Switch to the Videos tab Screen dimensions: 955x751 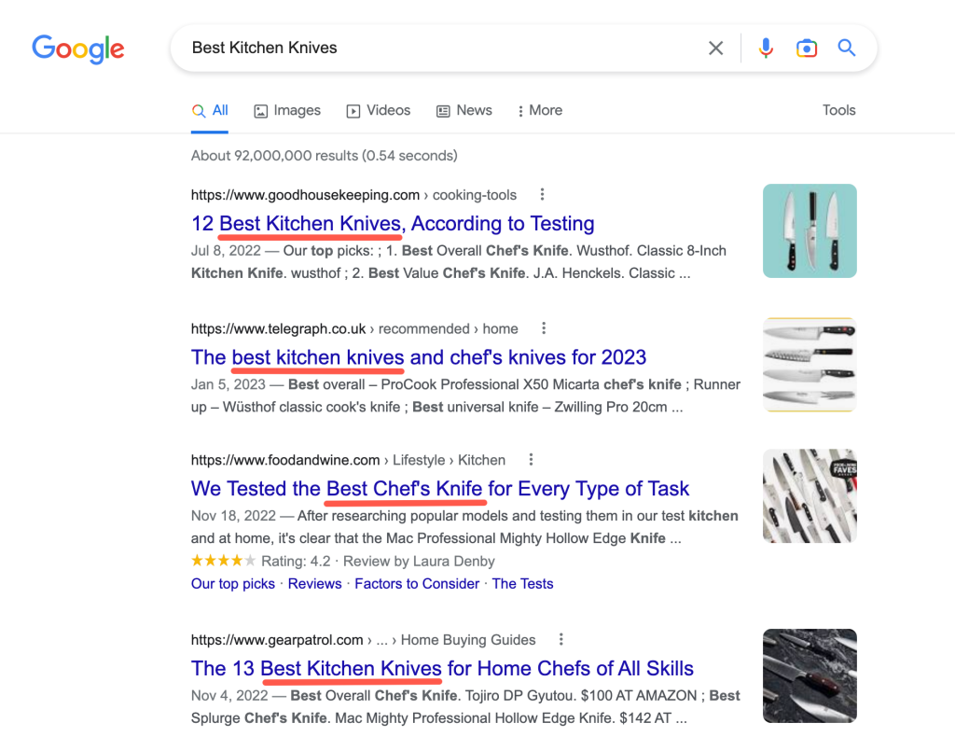379,110
